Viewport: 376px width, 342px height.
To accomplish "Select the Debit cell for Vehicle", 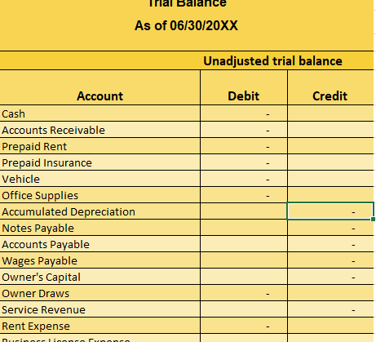I will (x=244, y=179).
